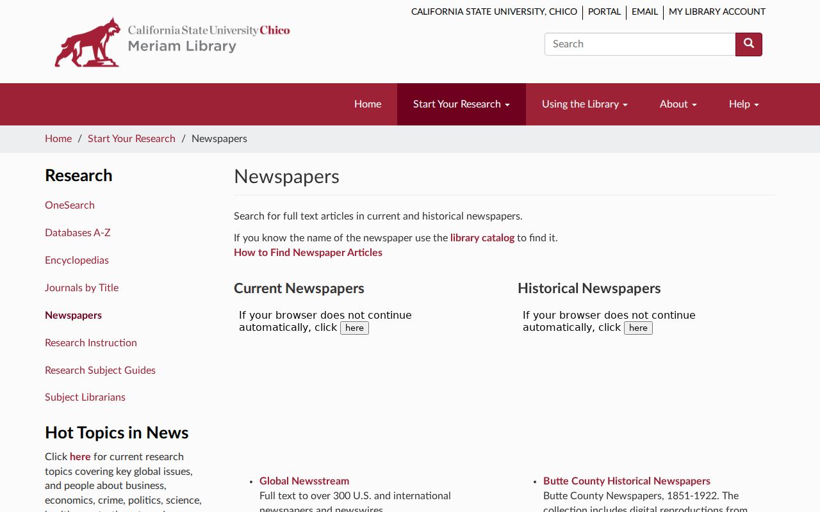Click Start Your Research breadcrumb link
The height and width of the screenshot is (512, 820).
(131, 139)
